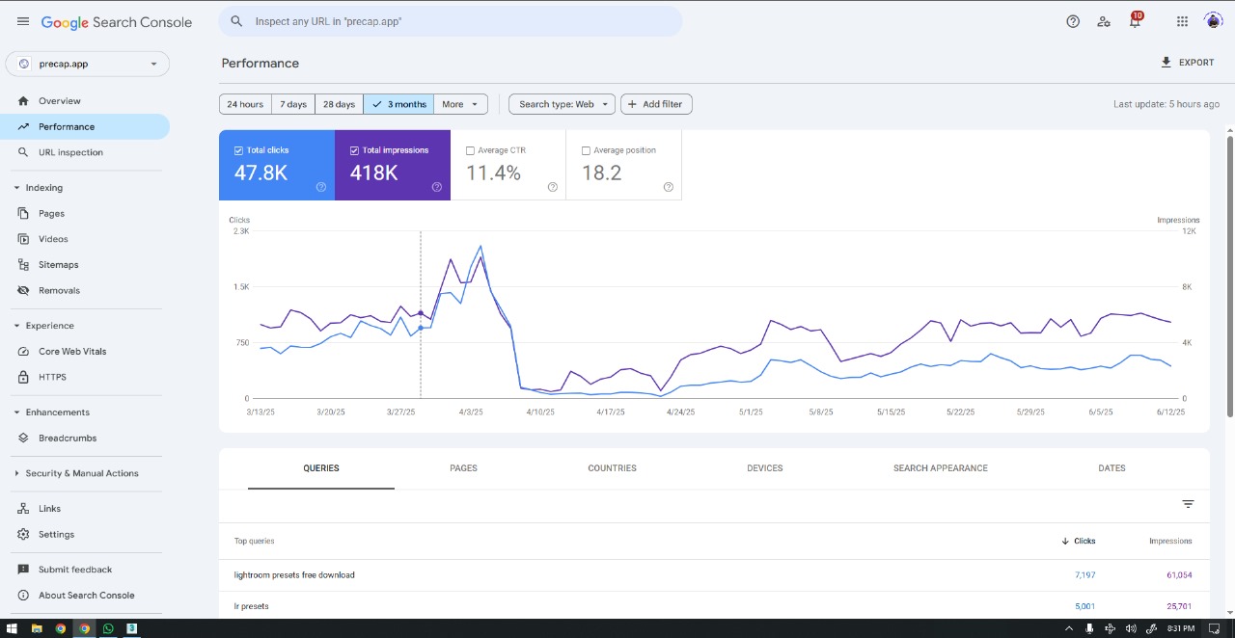The height and width of the screenshot is (638, 1235).
Task: Click the Average CTR help icon
Action: point(553,187)
